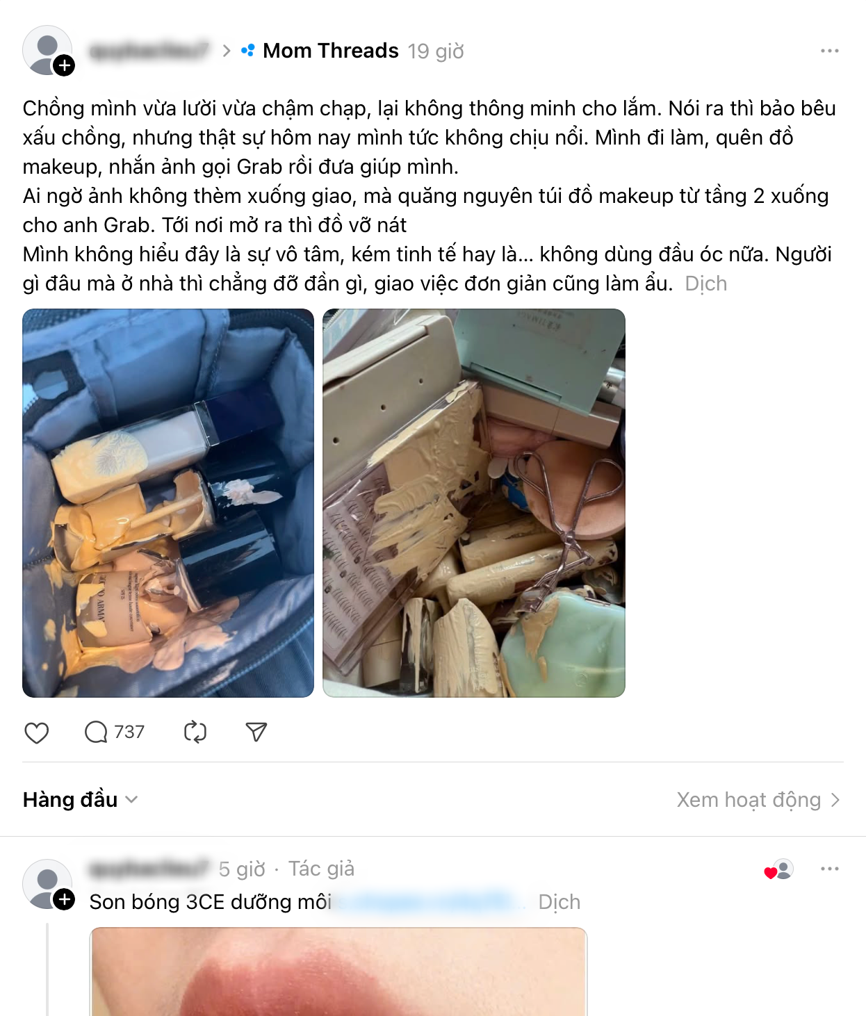Expand the Hàng đầu sort dropdown
866x1016 pixels.
tap(80, 800)
